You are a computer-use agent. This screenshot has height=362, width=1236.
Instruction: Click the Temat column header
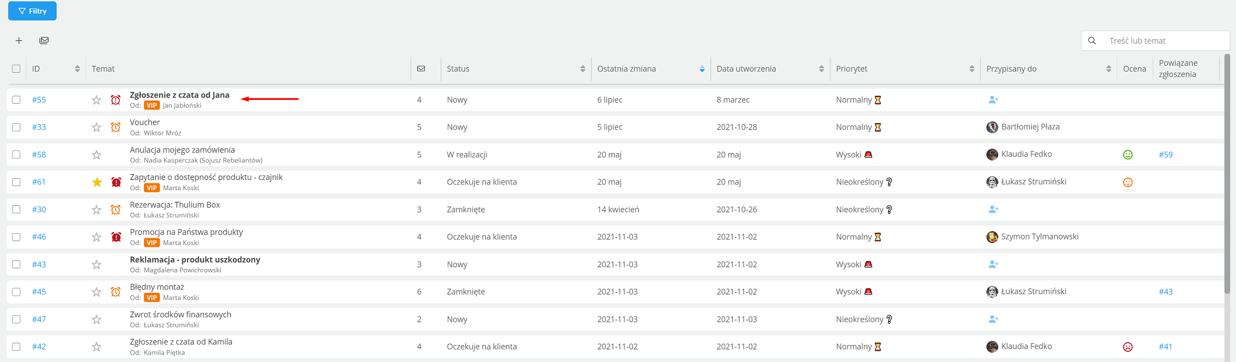103,69
